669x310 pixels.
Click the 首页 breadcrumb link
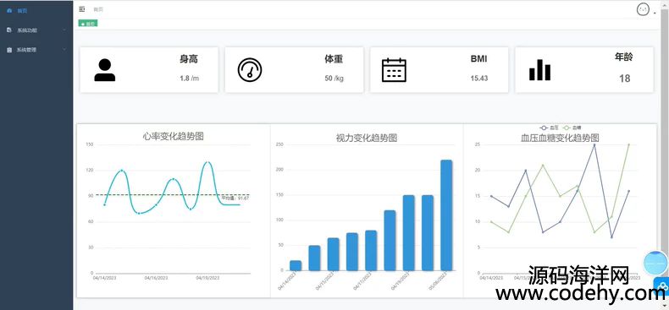98,9
